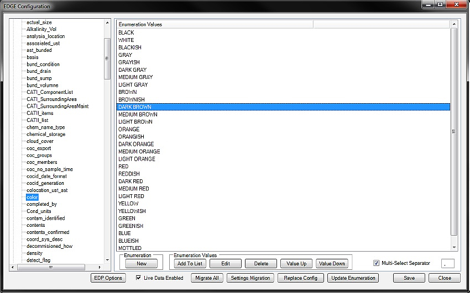This screenshot has height=293, width=470.
Task: Select bund_condition in the tree
Action: [43, 64]
